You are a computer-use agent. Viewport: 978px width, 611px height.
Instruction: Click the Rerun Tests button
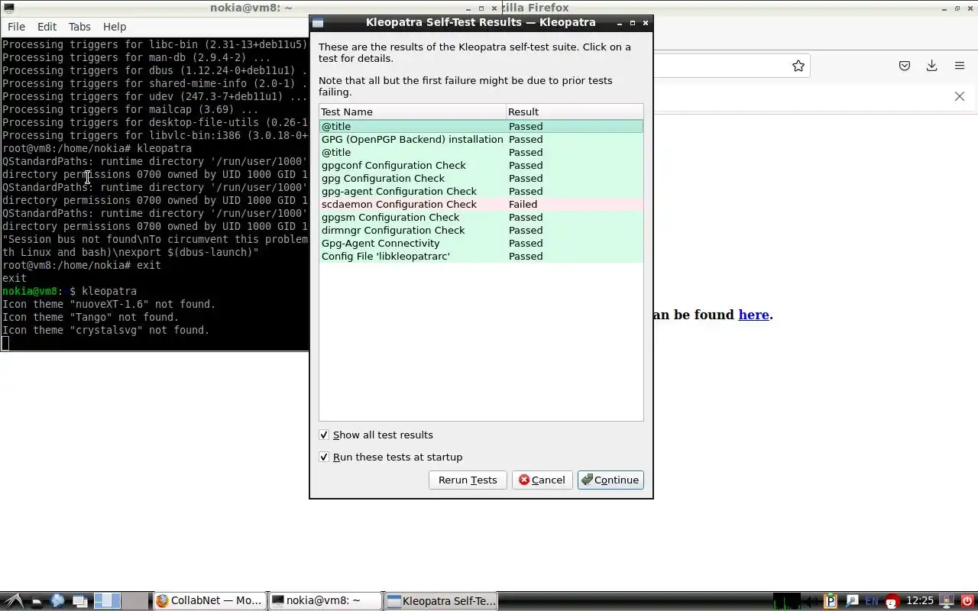[x=468, y=480]
